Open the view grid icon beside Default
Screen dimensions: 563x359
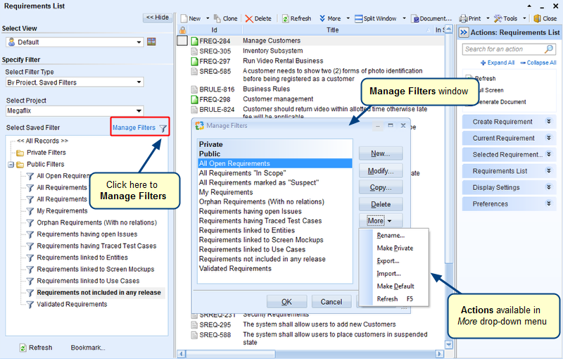[151, 42]
